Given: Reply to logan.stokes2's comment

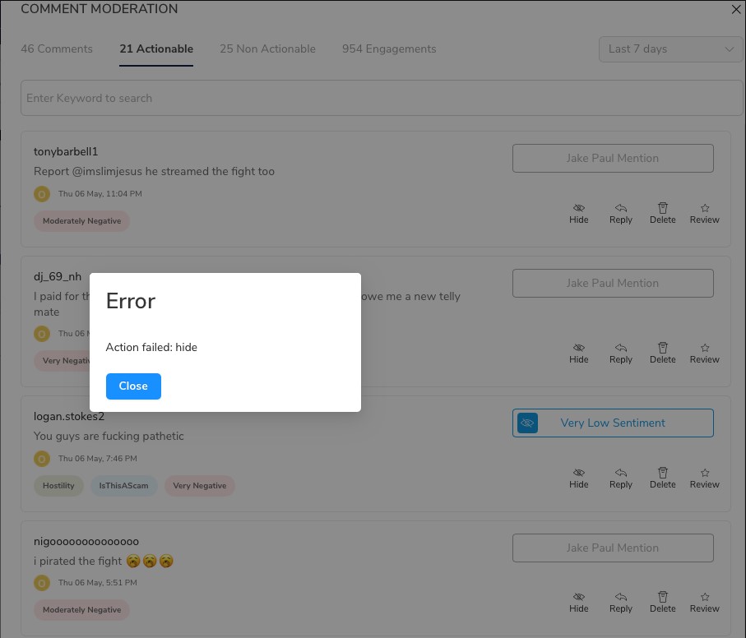Looking at the screenshot, I should (620, 478).
